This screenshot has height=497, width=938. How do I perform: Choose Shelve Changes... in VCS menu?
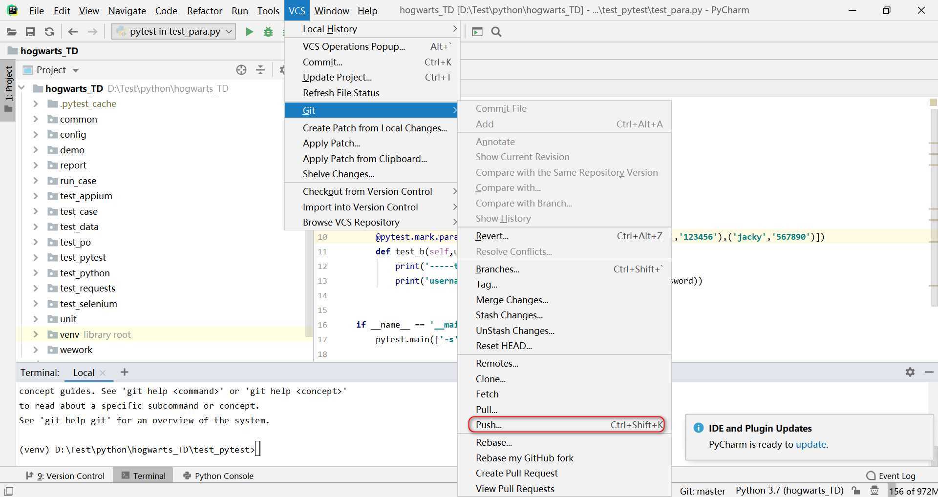tap(372, 174)
